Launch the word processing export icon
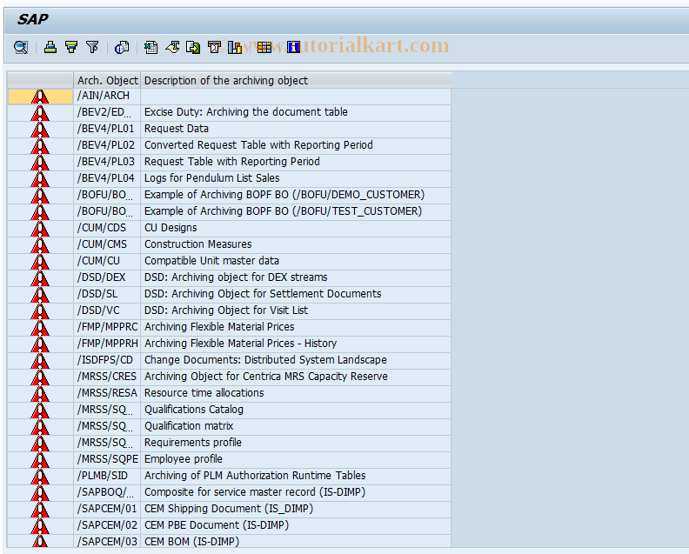Screen dimensions: 689x554 click(172, 47)
